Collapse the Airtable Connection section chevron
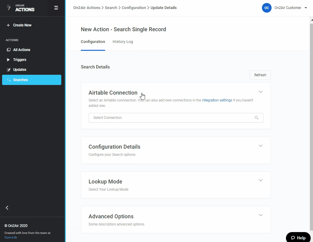 coord(260,92)
